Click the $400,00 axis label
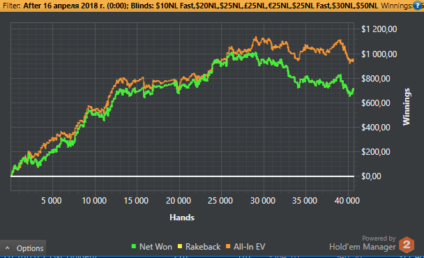The image size is (424, 258). tap(376, 128)
